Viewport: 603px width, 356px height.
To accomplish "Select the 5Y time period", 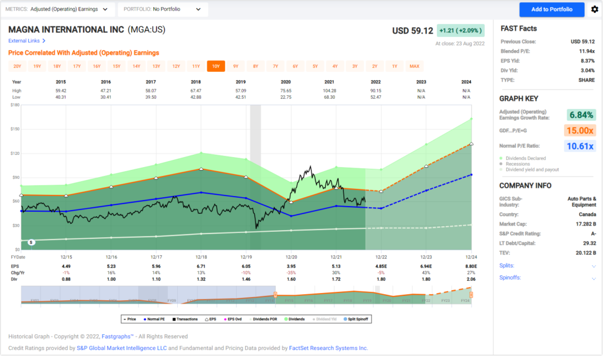I will [315, 66].
